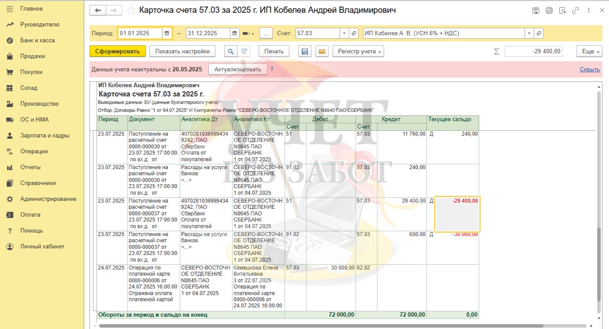Click the question mark help icon
Image resolution: width=609 pixels, height=329 pixels.
[x=272, y=69]
